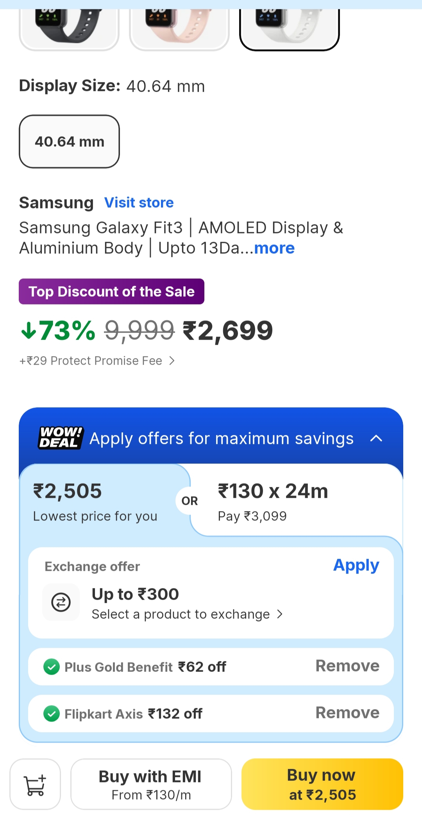Screen dimensions: 422x818
Task: Tap the WOW! Deal badge
Action: (x=61, y=438)
